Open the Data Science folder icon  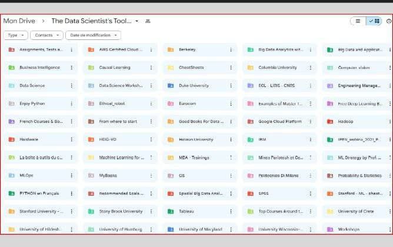tap(12, 86)
